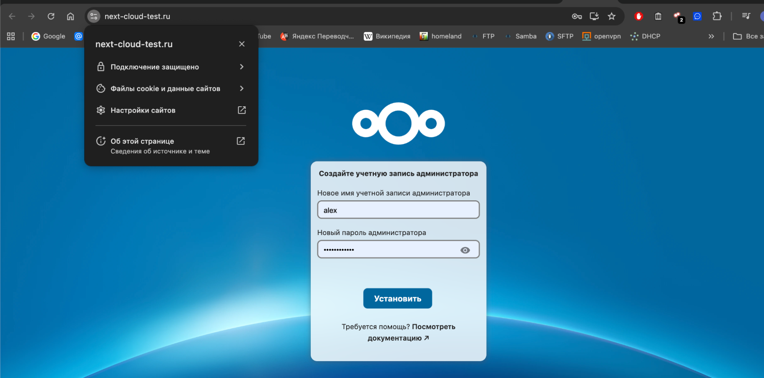The height and width of the screenshot is (378, 764).
Task: Click the label Новое имя учетной записи администратора
Action: pos(394,193)
